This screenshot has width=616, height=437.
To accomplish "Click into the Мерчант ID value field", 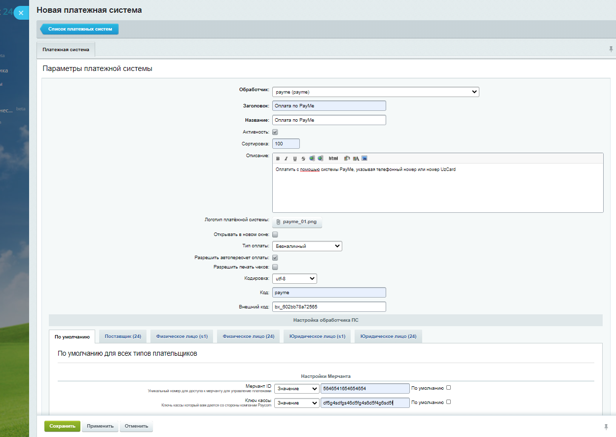I will [x=364, y=388].
